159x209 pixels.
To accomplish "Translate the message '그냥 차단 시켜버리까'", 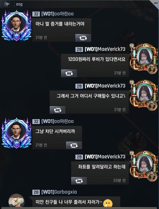I will 74,146.
